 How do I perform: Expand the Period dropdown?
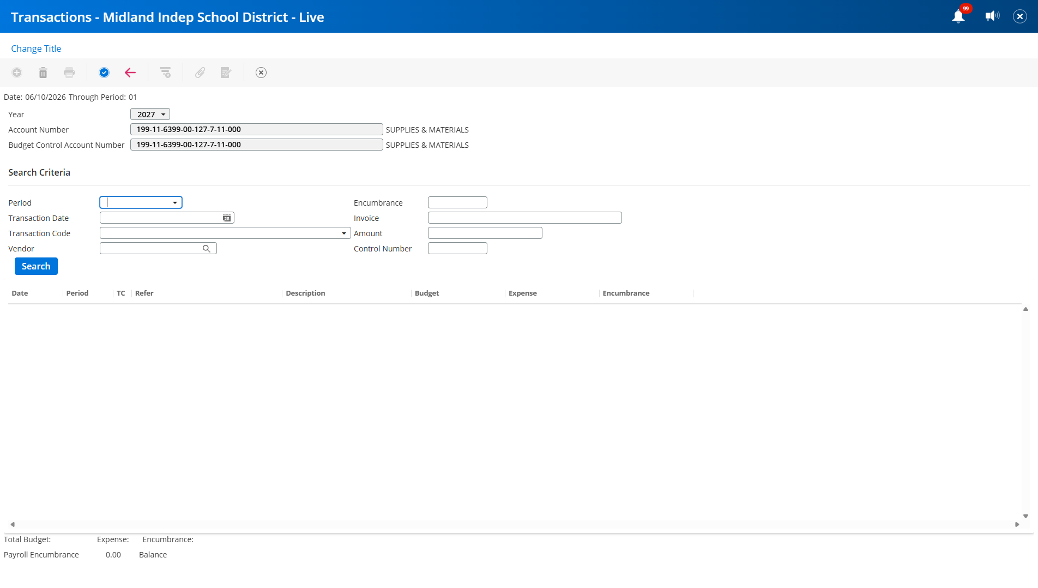(175, 203)
